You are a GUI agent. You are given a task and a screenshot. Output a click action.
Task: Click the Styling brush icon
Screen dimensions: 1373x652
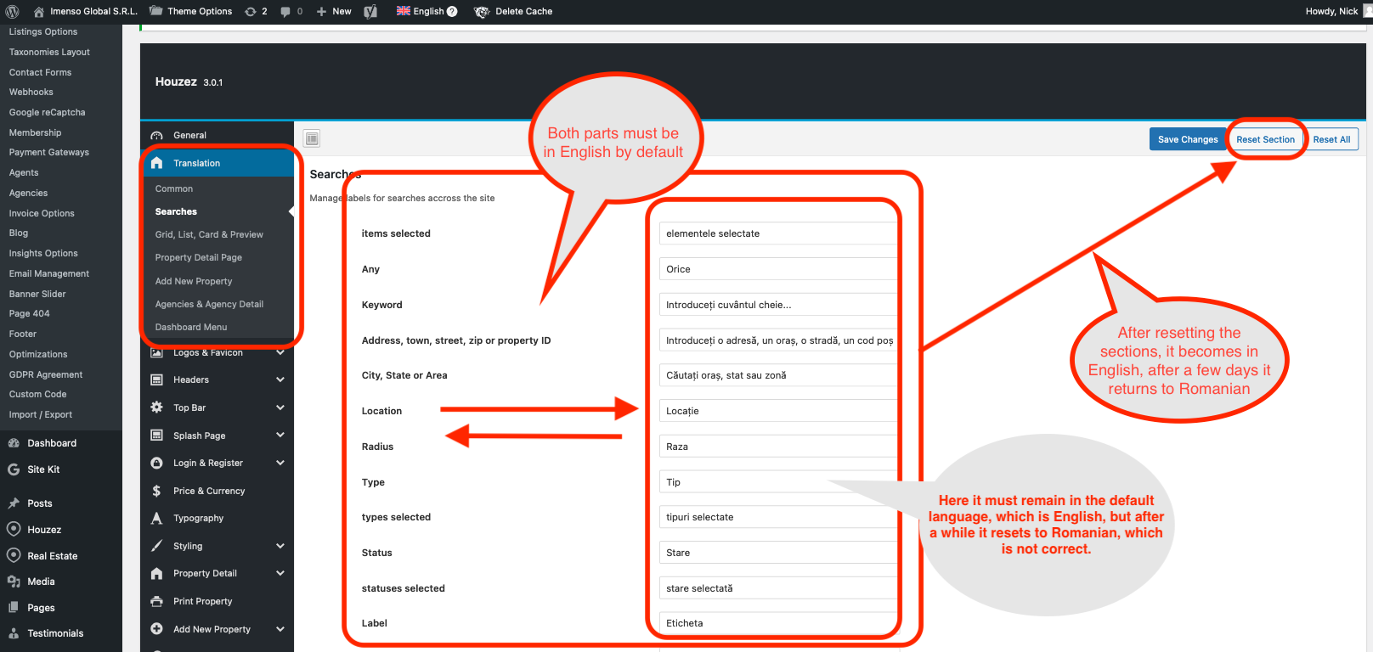[157, 546]
